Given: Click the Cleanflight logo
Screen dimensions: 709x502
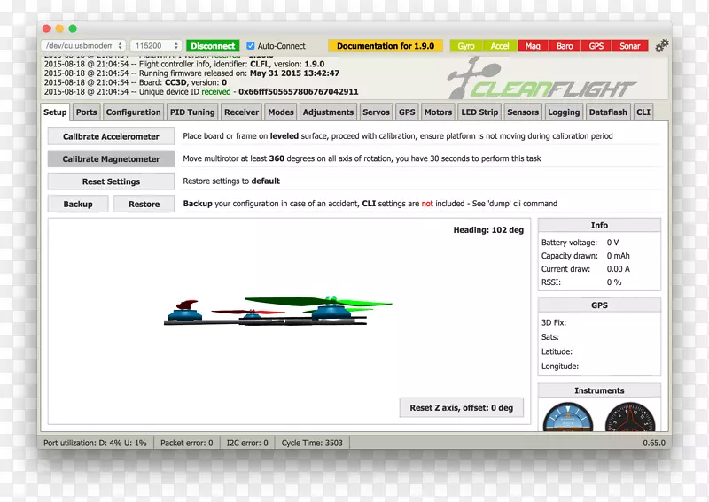Looking at the screenshot, I should pyautogui.click(x=541, y=78).
